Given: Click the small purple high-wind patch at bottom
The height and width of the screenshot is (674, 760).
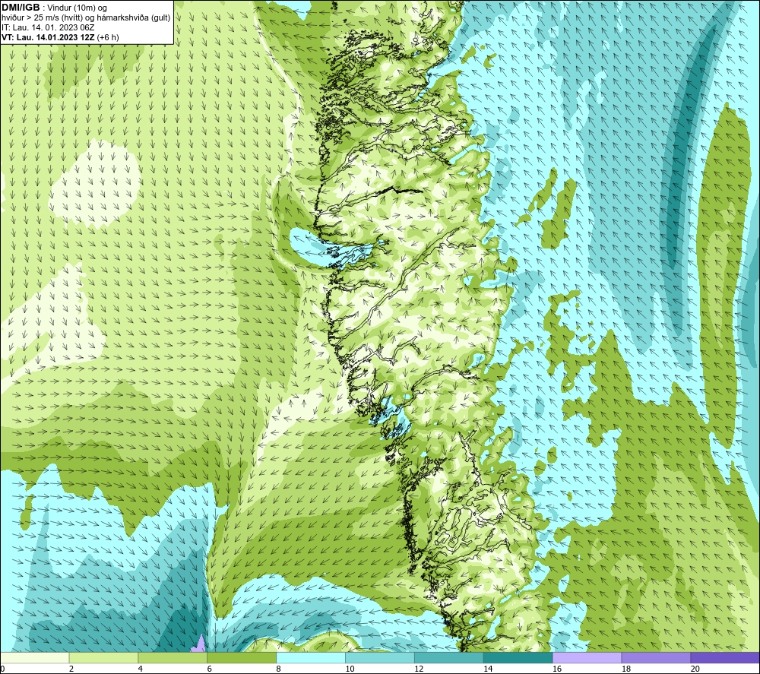Looking at the screenshot, I should [x=199, y=645].
